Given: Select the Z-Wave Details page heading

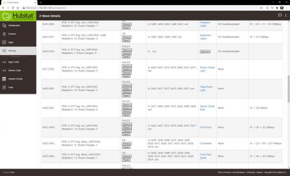Looking at the screenshot, I should [x=50, y=16].
